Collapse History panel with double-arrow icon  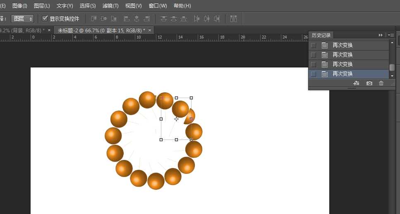[381, 35]
